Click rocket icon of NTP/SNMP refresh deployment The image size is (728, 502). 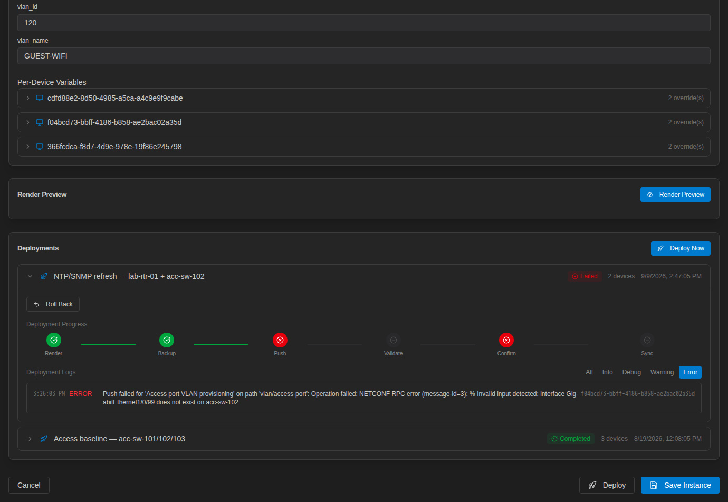pos(44,276)
